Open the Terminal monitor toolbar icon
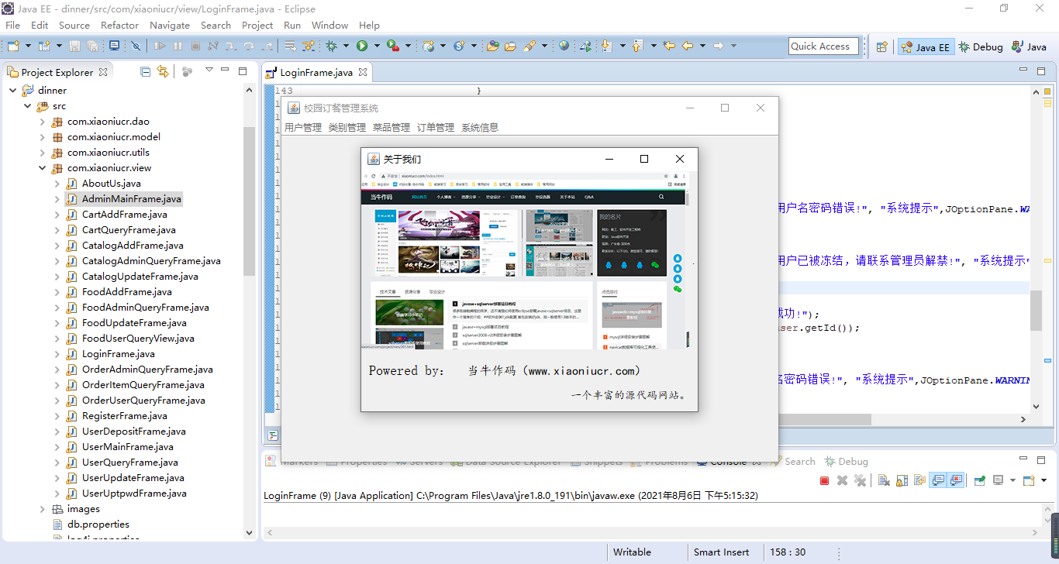Screen dimensions: 1059x564 (114, 46)
